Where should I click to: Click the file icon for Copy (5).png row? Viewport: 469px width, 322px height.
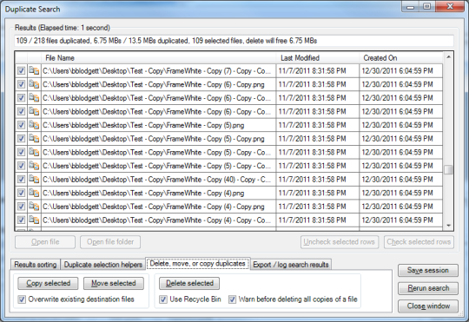tap(34, 125)
